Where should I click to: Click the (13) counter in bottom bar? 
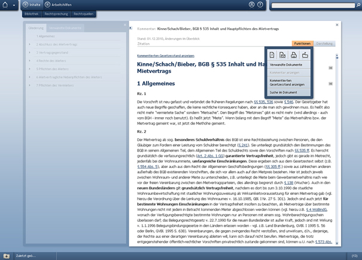click(354, 256)
